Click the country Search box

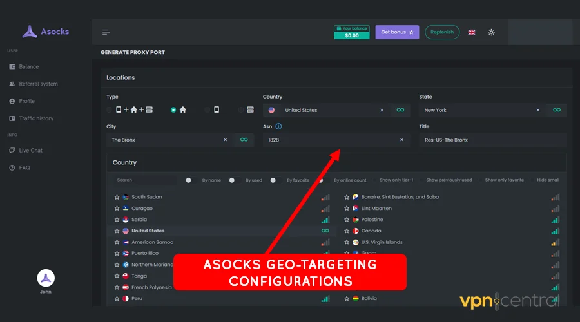point(145,180)
